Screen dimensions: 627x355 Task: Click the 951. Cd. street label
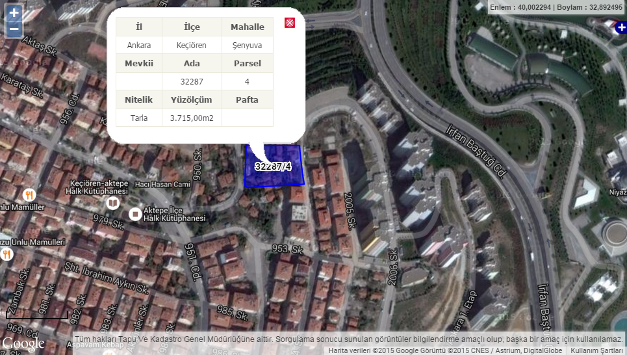tap(193, 262)
